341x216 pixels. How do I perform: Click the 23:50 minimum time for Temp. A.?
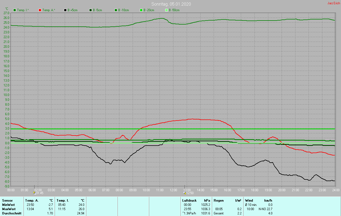click(30, 205)
